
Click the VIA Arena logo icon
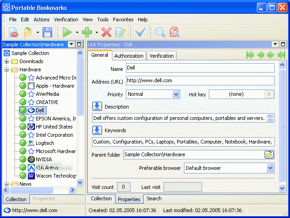click(x=31, y=168)
